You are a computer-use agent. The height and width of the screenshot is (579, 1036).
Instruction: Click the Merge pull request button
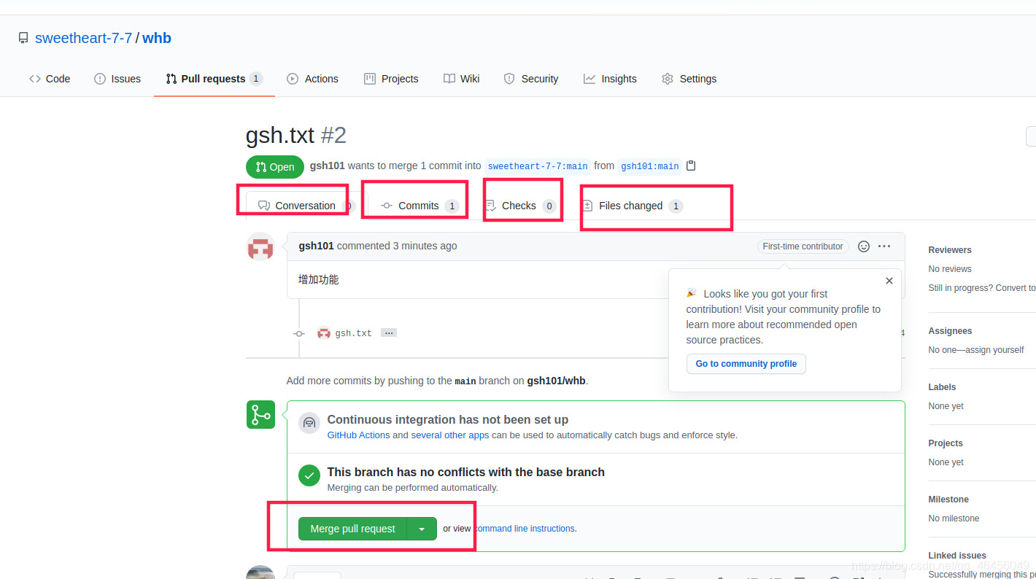[352, 529]
